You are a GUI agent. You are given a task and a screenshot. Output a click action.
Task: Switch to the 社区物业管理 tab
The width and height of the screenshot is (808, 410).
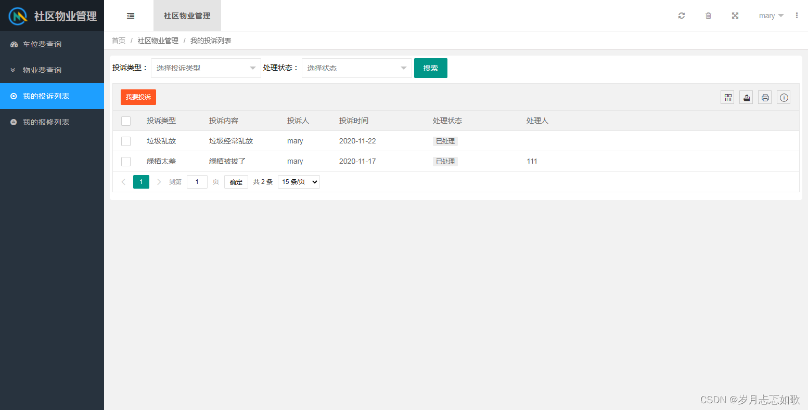click(x=187, y=16)
